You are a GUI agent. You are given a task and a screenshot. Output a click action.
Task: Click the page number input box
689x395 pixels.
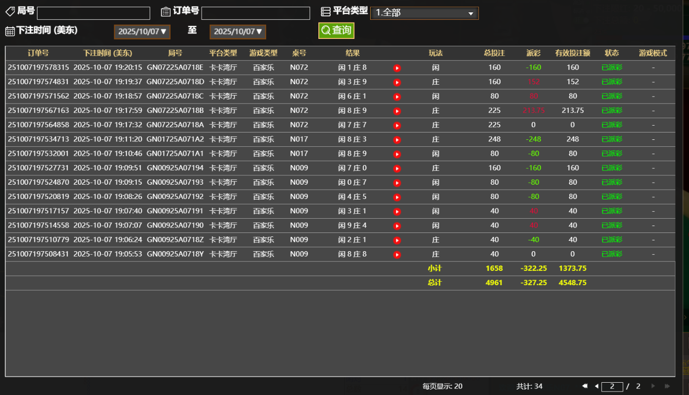click(x=612, y=387)
